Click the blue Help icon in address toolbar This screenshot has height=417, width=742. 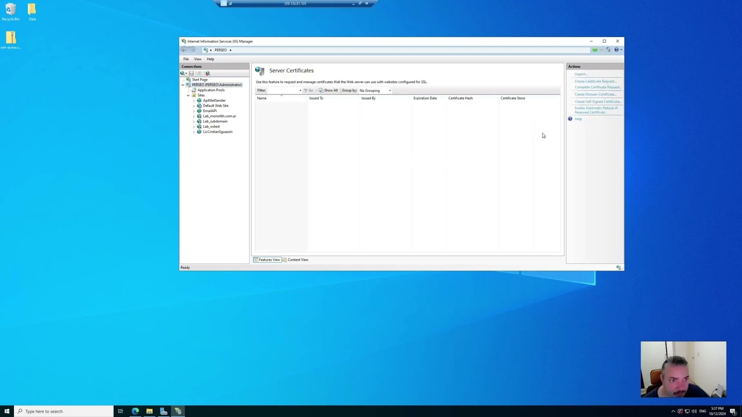click(x=616, y=50)
